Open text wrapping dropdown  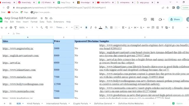(x=136, y=27)
